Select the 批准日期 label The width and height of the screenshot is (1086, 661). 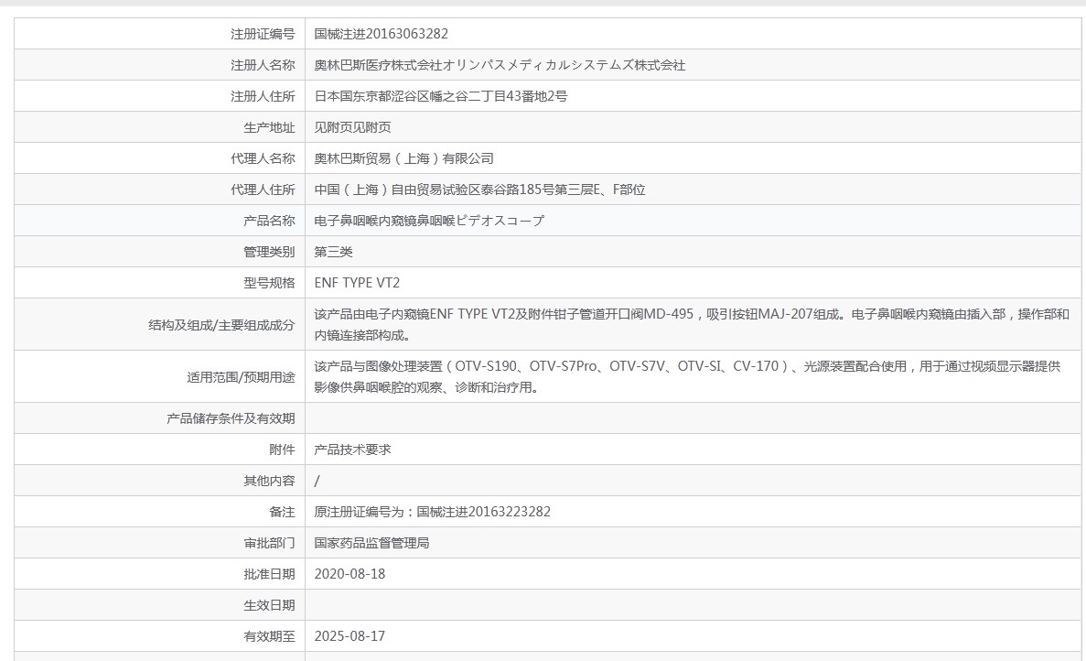(x=269, y=574)
